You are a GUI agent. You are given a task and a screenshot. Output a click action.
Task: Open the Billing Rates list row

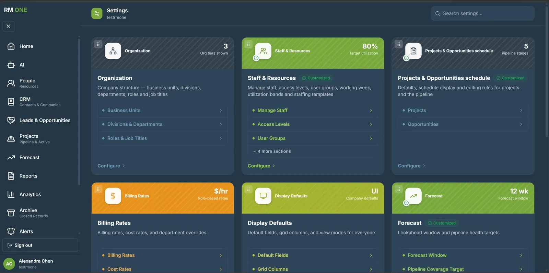(x=163, y=255)
